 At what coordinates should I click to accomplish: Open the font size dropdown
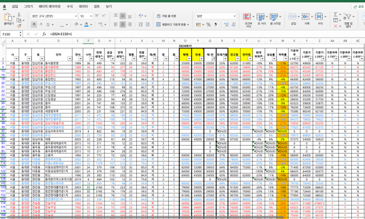(x=91, y=16)
